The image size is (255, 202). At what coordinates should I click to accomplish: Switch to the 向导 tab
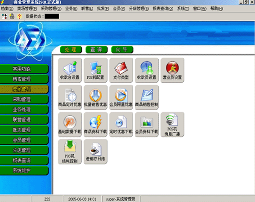tap(122, 49)
